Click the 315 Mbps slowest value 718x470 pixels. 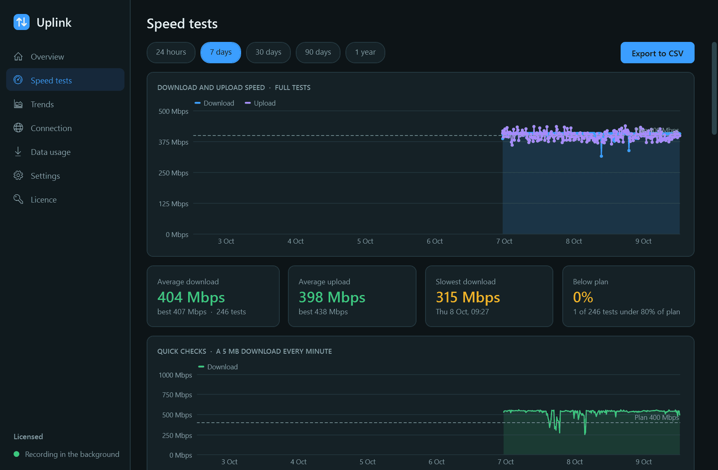(x=468, y=297)
